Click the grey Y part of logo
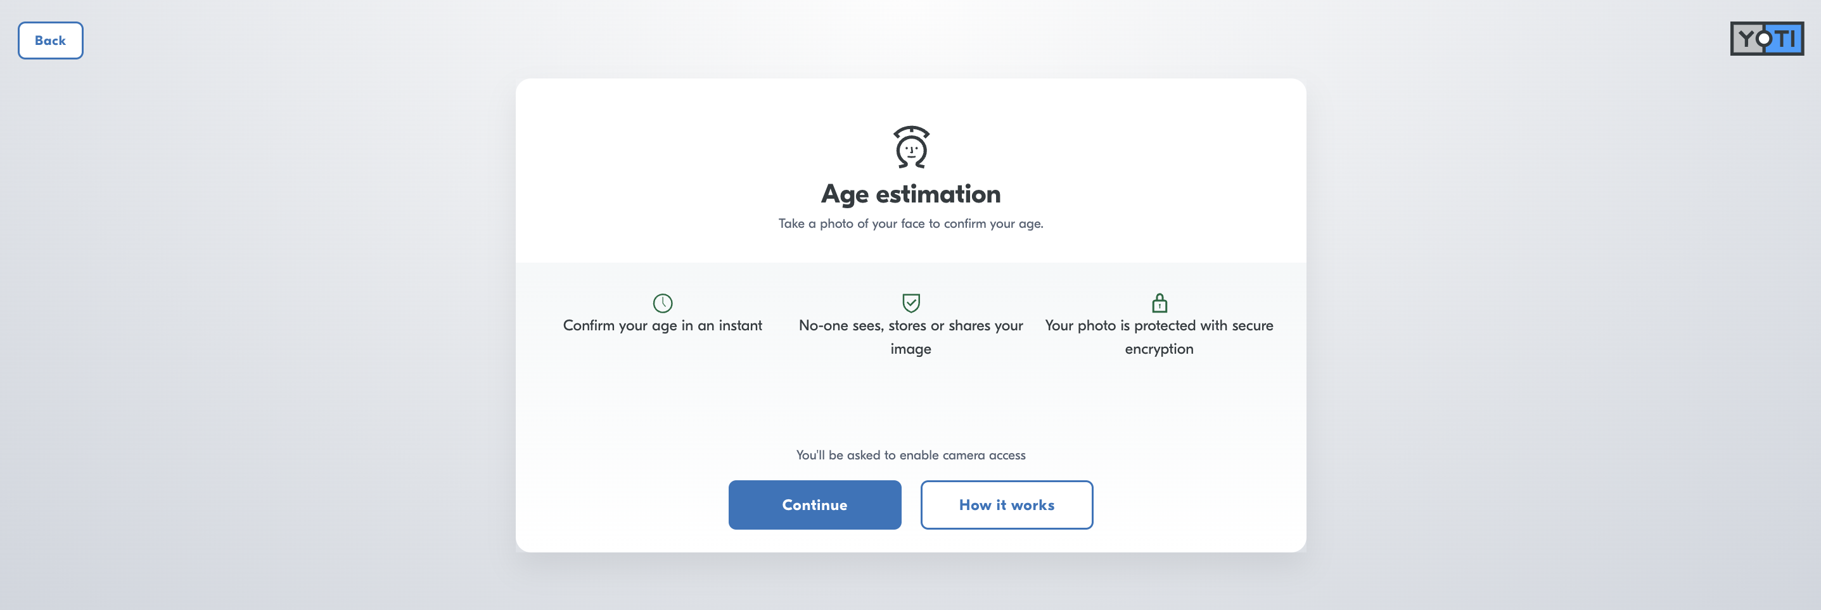1821x610 pixels. click(x=1747, y=39)
